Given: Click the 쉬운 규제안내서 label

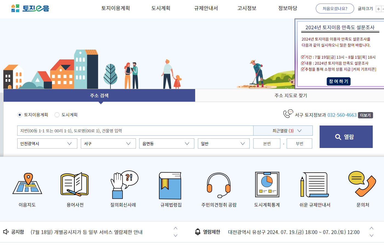Looking at the screenshot, I should (315, 205).
